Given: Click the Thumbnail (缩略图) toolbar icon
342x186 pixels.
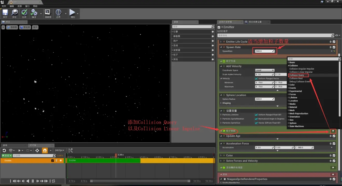Looking at the screenshot, I should (48, 12).
